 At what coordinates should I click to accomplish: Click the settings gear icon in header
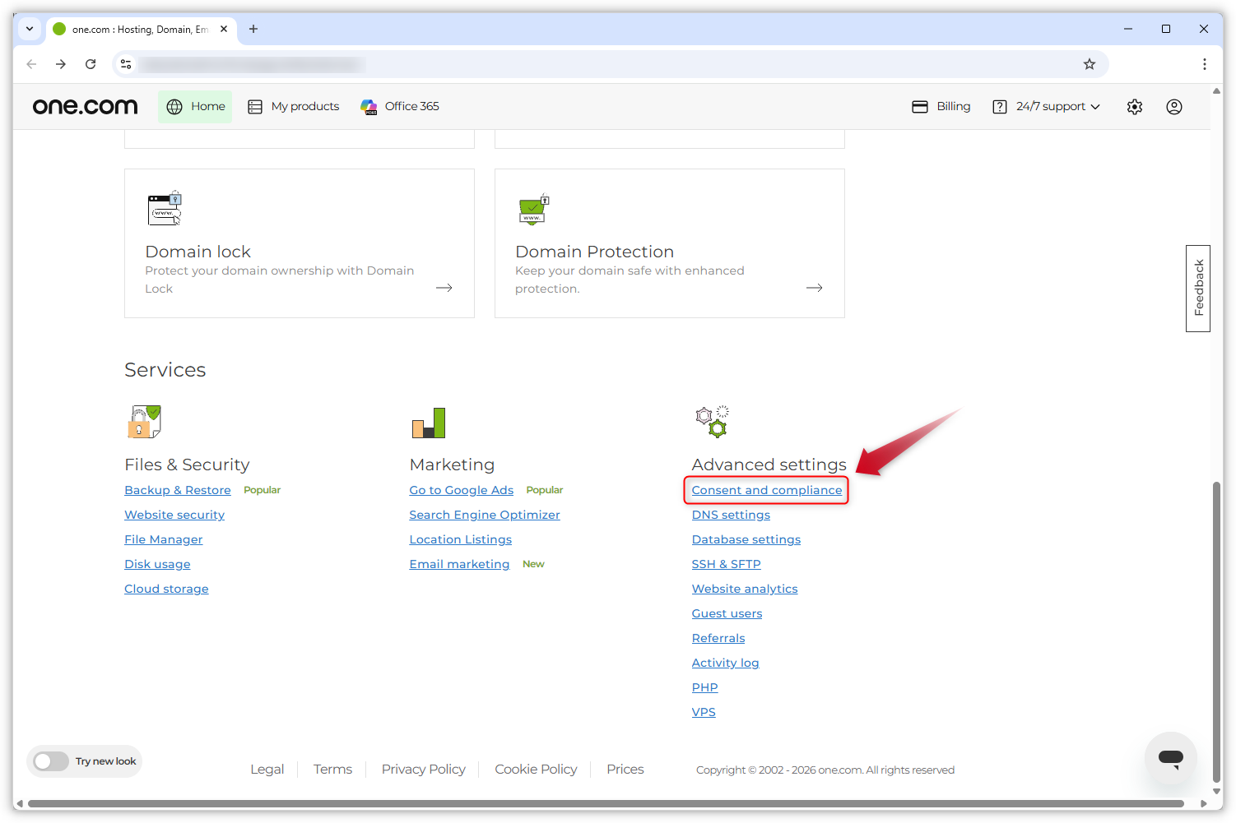pos(1135,107)
